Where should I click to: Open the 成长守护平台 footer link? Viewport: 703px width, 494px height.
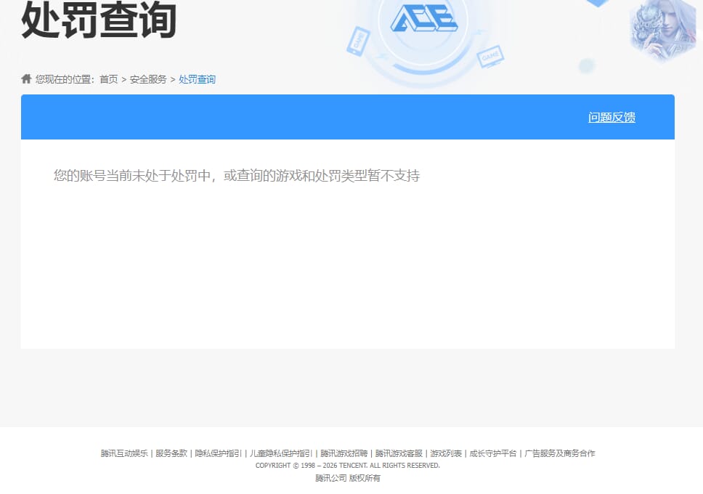click(x=491, y=453)
